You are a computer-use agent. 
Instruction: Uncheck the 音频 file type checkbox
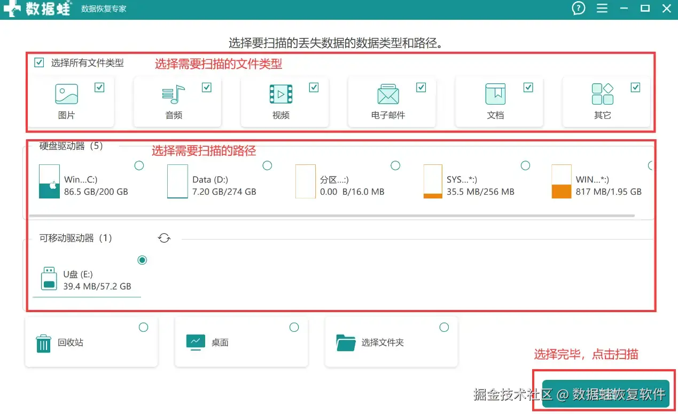(x=207, y=87)
